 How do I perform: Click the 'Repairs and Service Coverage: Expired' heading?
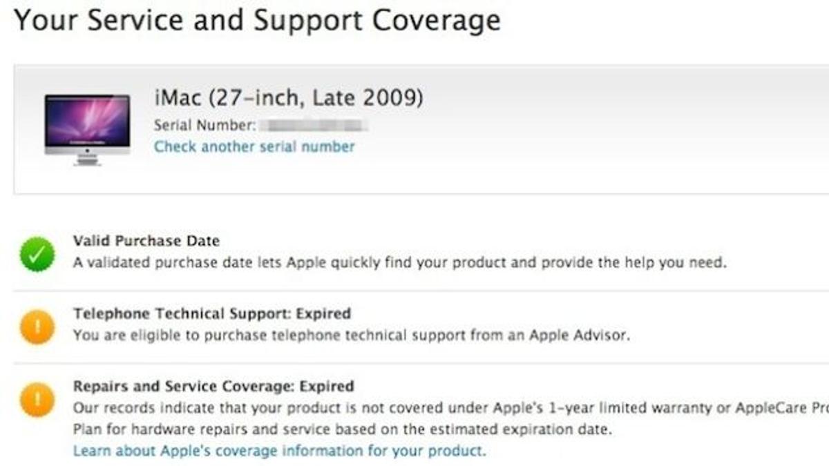pyautogui.click(x=213, y=387)
